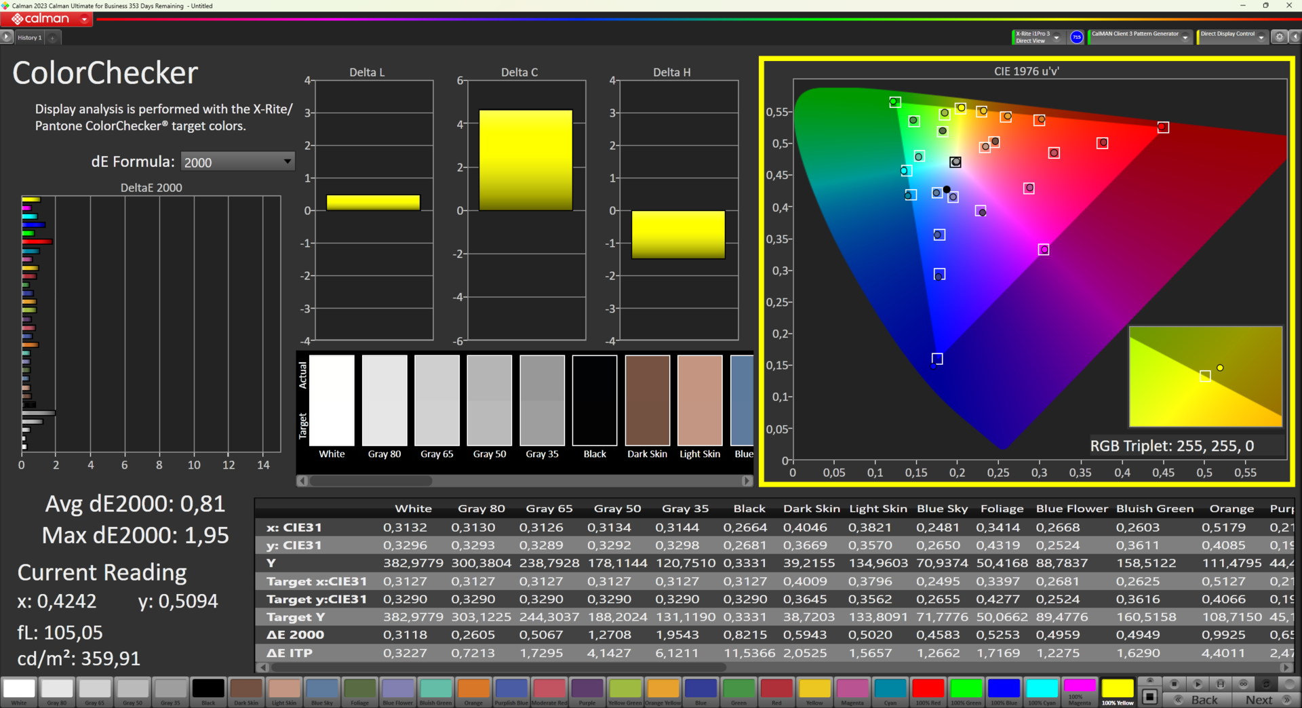Image resolution: width=1302 pixels, height=708 pixels.
Task: Click the Next button
Action: (1266, 700)
